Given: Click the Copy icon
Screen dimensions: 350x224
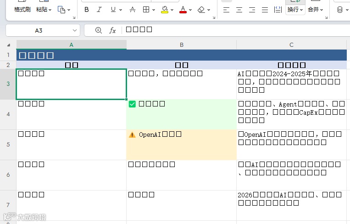Looking at the screenshot, I should coord(61,10).
